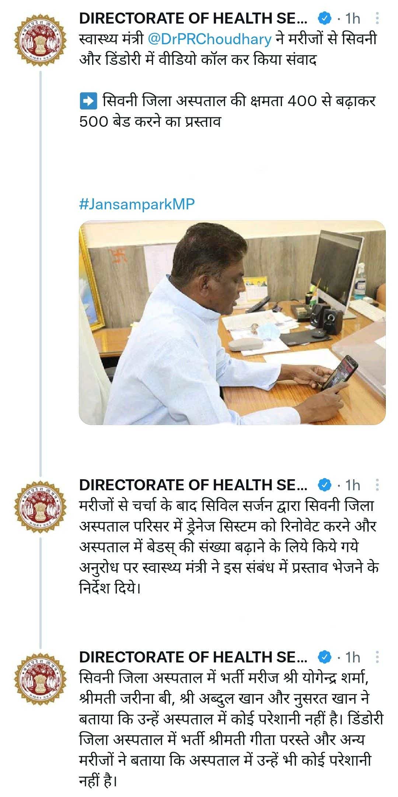Click verified badge on third tweet
The height and width of the screenshot is (797, 398).
pyautogui.click(x=324, y=657)
